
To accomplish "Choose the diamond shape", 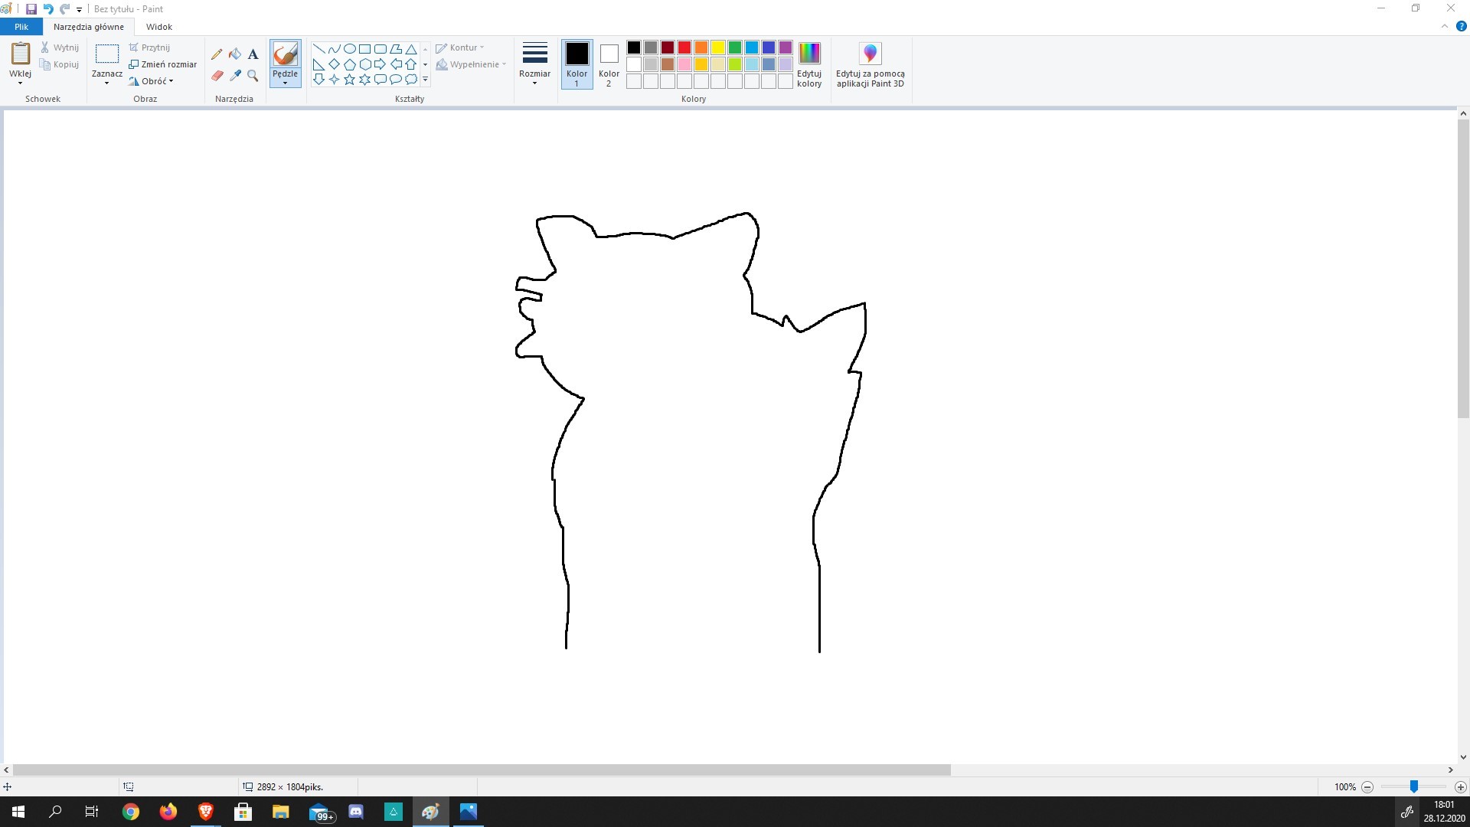I will pyautogui.click(x=334, y=64).
